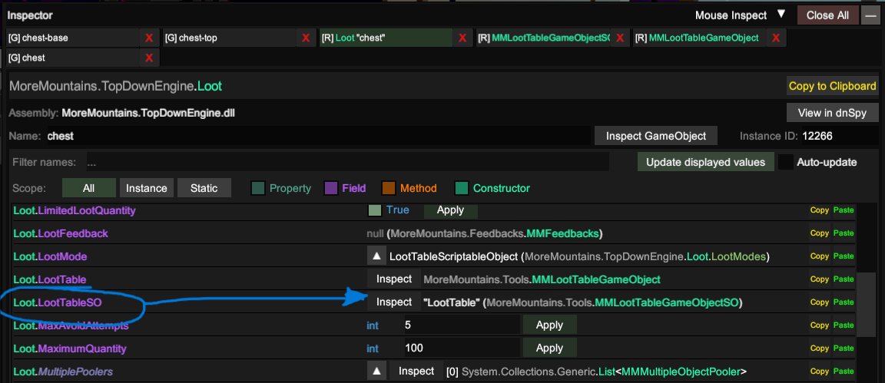Viewport: 885px width, 383px height.
Task: Select the [R] Loot "chest" tab
Action: [386, 38]
